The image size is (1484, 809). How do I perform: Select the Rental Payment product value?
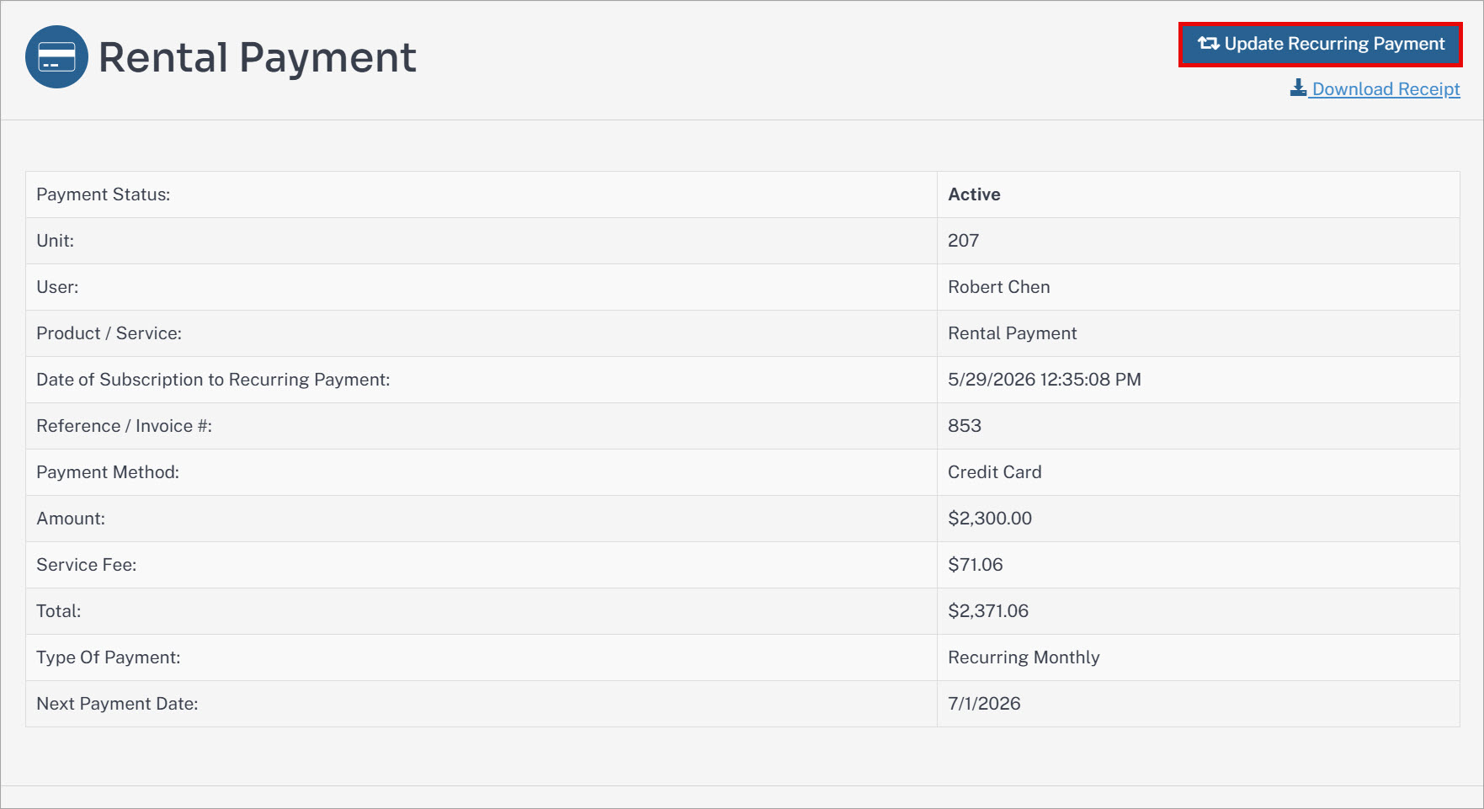tap(1012, 333)
